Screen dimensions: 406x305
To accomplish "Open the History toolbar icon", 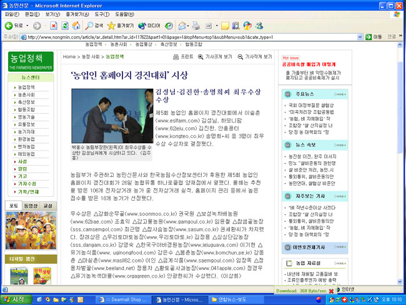I will click(x=169, y=26).
